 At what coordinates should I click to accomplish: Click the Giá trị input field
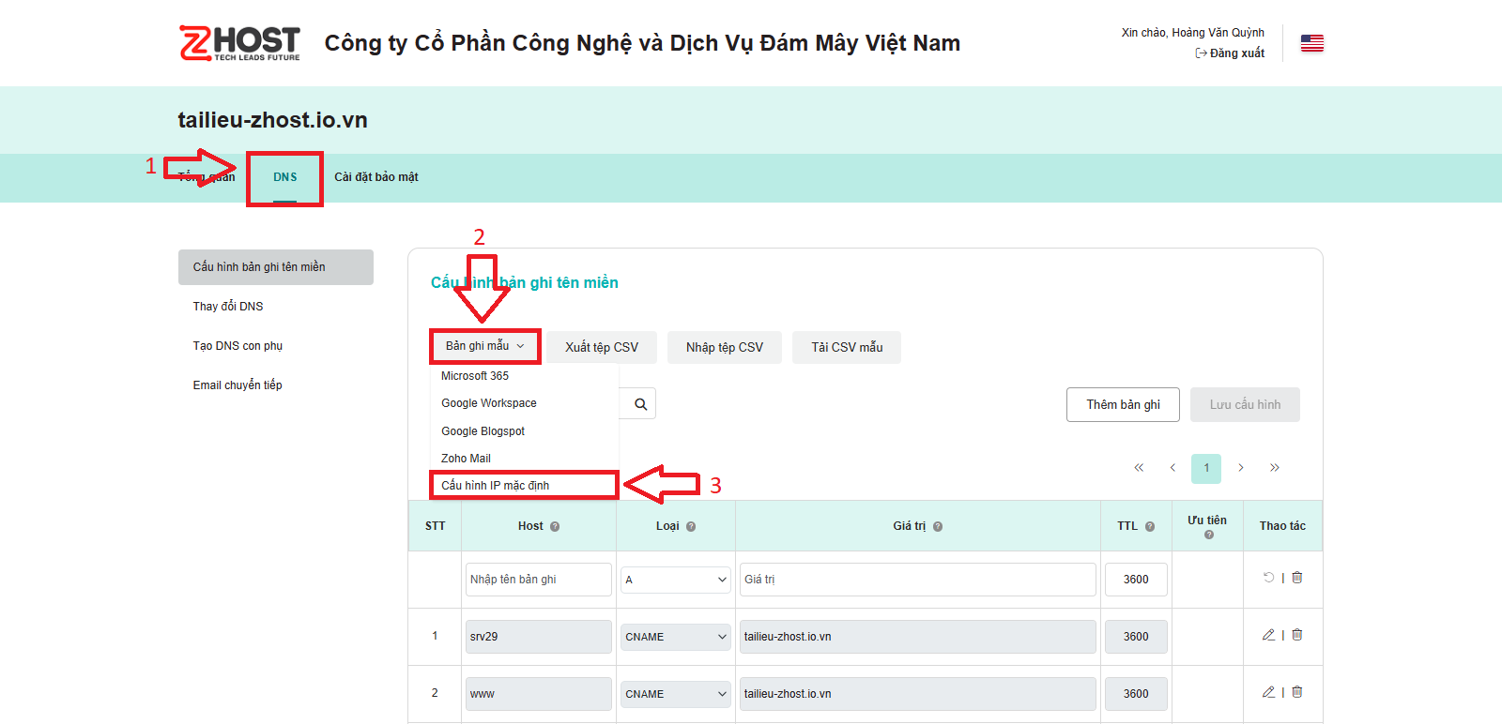pyautogui.click(x=917, y=580)
